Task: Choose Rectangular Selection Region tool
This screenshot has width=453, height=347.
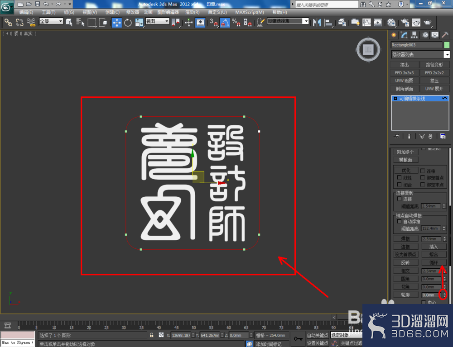Action: point(92,22)
